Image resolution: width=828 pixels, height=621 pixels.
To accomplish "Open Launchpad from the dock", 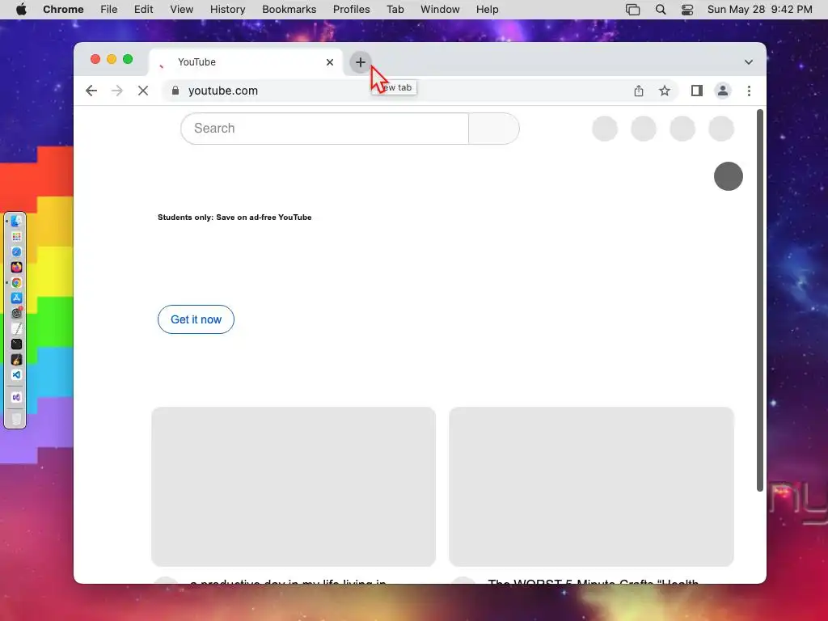I will 16,237.
